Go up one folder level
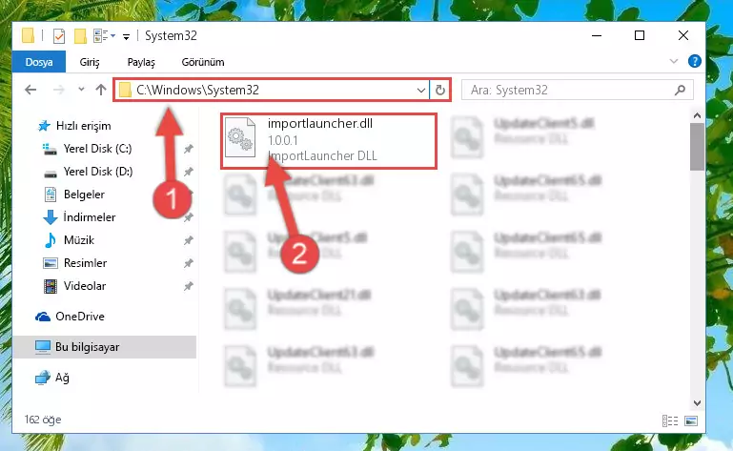This screenshot has width=733, height=451. [x=101, y=90]
